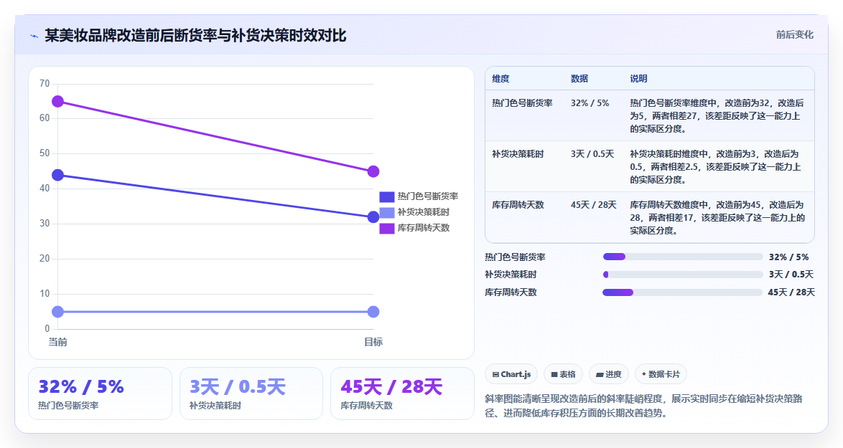Click the light blue data point above 目标
This screenshot has width=843, height=448.
373,312
